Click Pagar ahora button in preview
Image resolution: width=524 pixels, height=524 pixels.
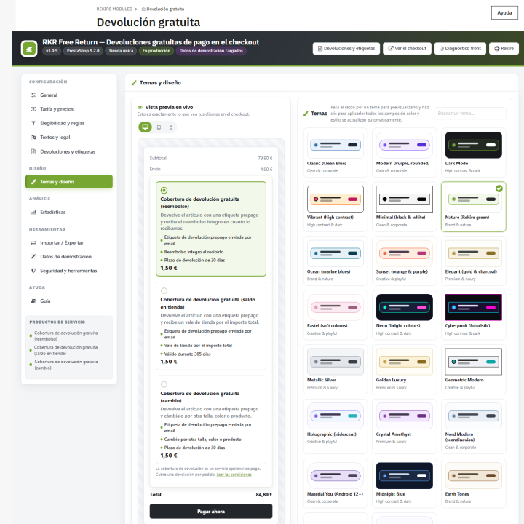(211, 512)
